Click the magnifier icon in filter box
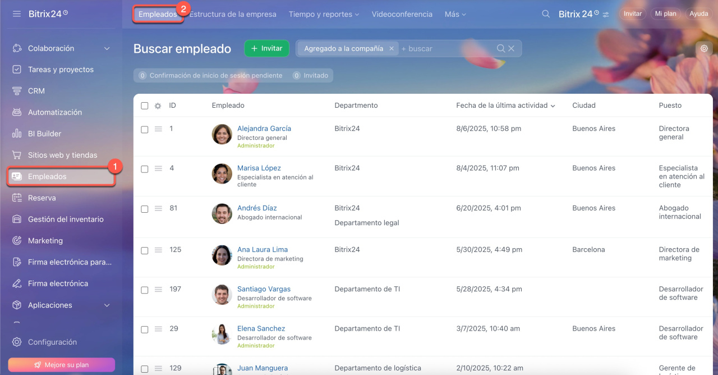 click(501, 48)
